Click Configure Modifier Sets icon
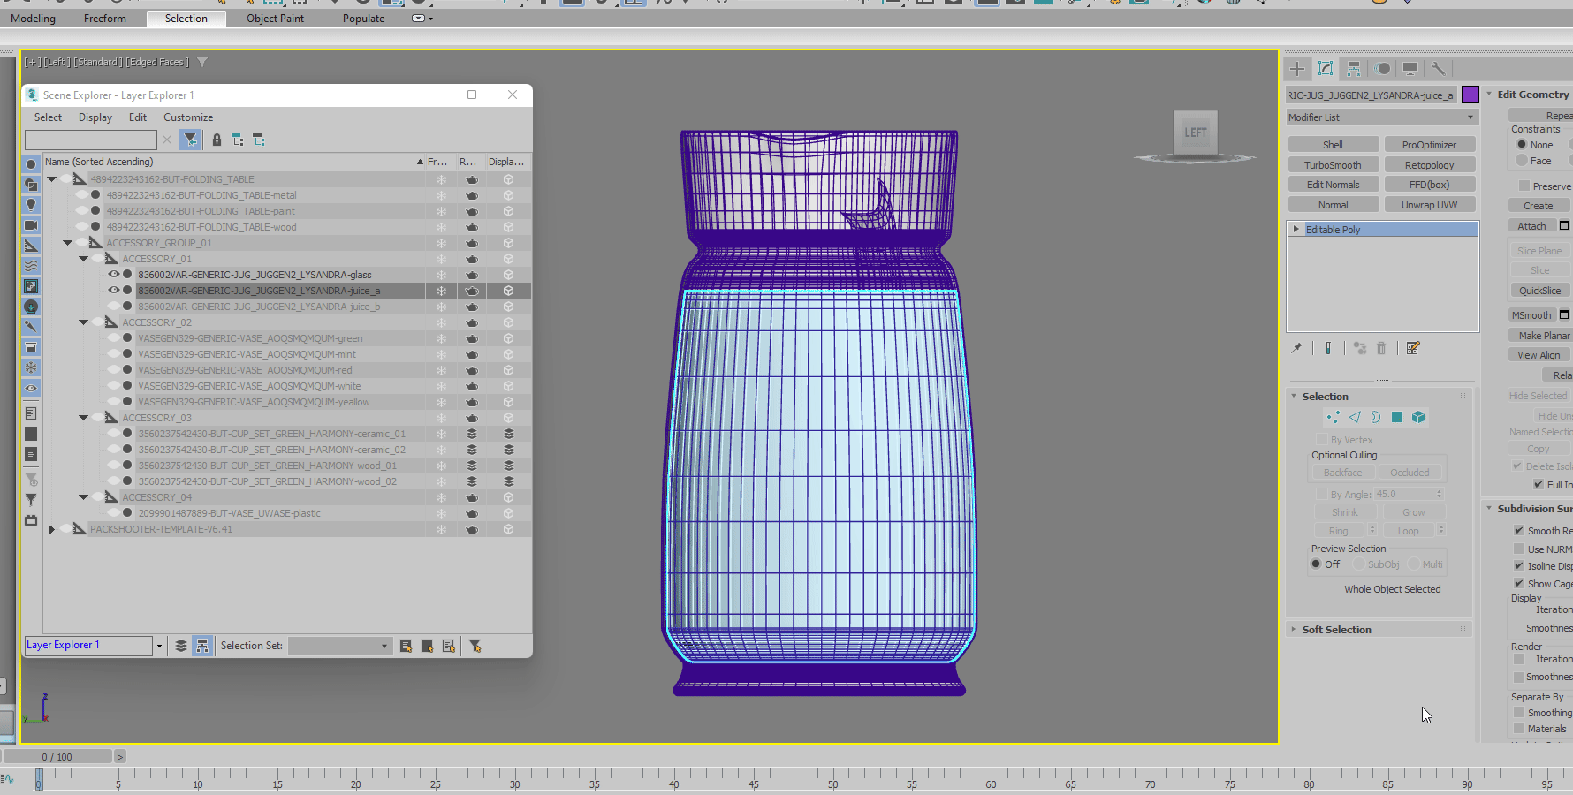Viewport: 1573px width, 795px height. (x=1413, y=348)
